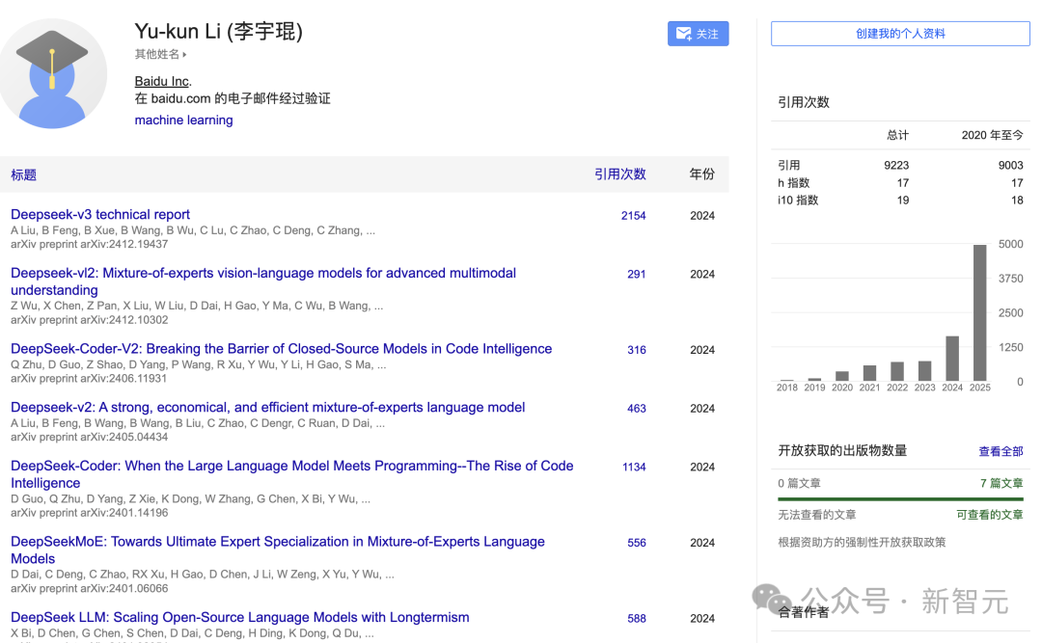This screenshot has height=643, width=1042.
Task: Sort papers by 年份 column header
Action: 701,174
